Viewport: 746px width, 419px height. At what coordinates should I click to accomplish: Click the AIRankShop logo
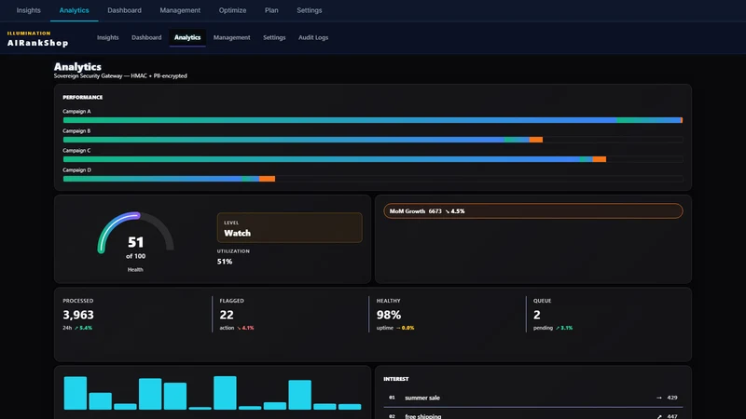(x=37, y=39)
